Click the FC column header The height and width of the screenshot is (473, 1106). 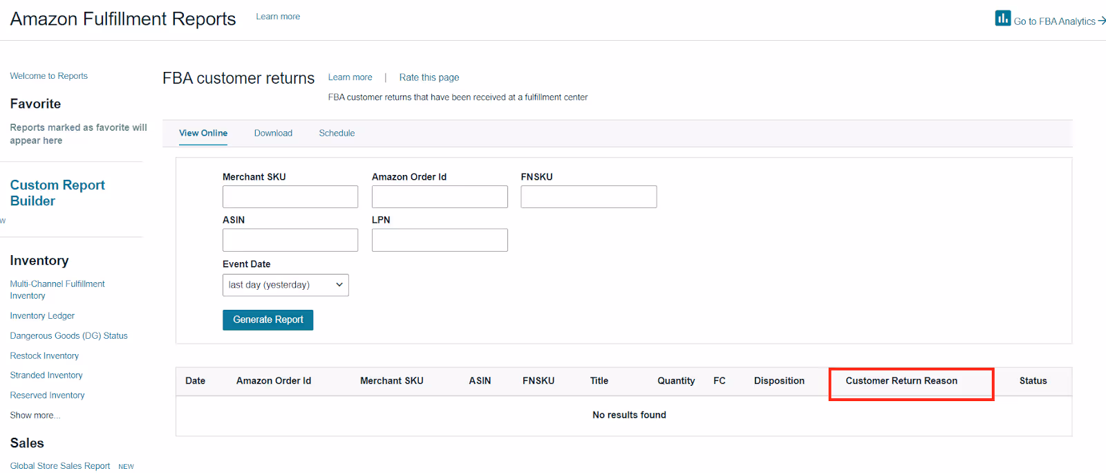(x=720, y=381)
